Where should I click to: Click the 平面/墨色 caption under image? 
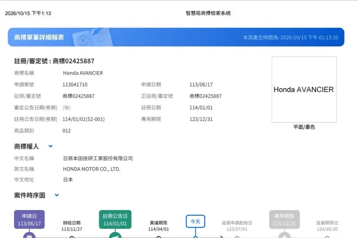[304, 127]
